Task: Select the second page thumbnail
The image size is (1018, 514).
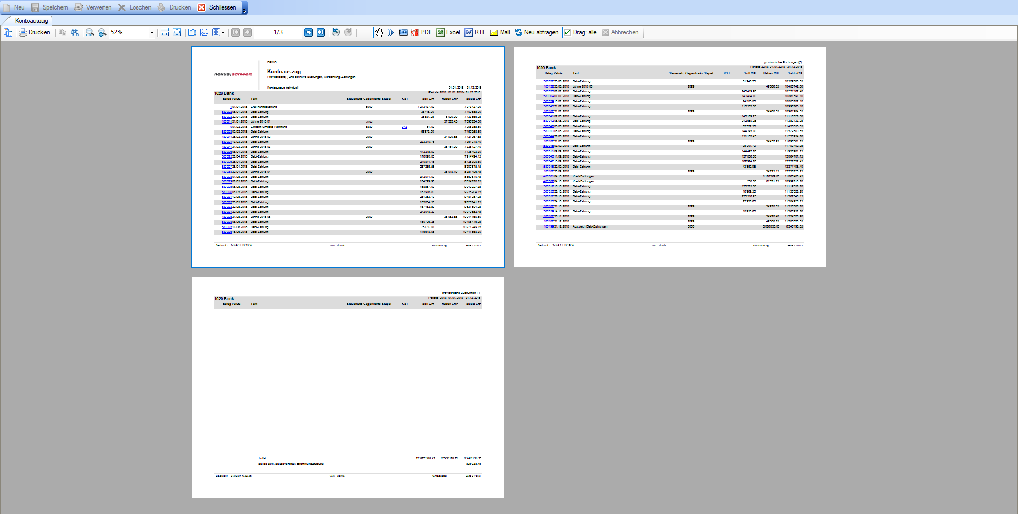Action: click(x=670, y=156)
